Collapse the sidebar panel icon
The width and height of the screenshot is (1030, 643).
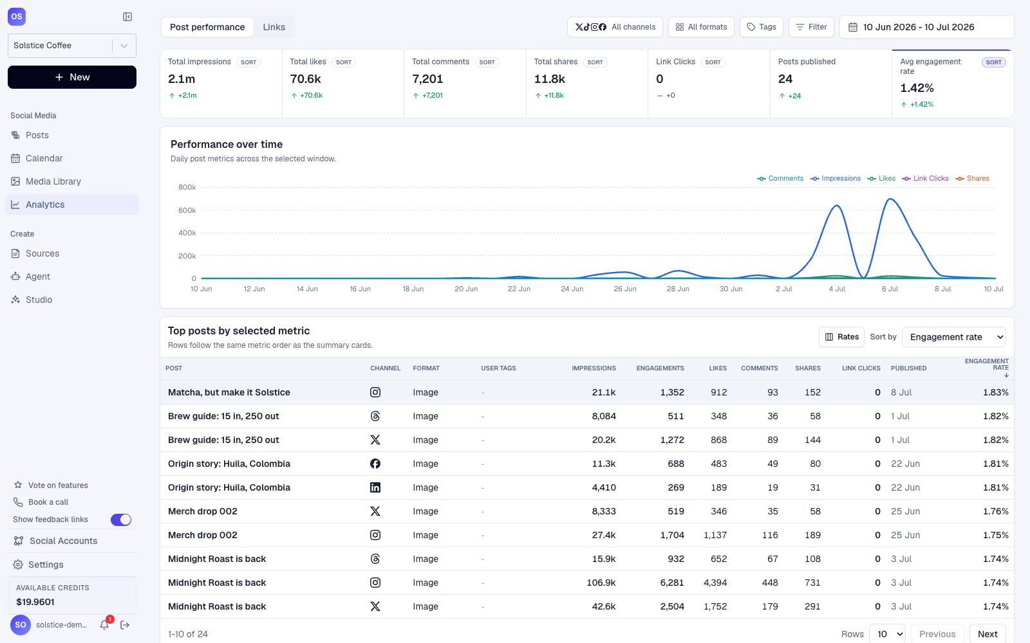pos(127,17)
